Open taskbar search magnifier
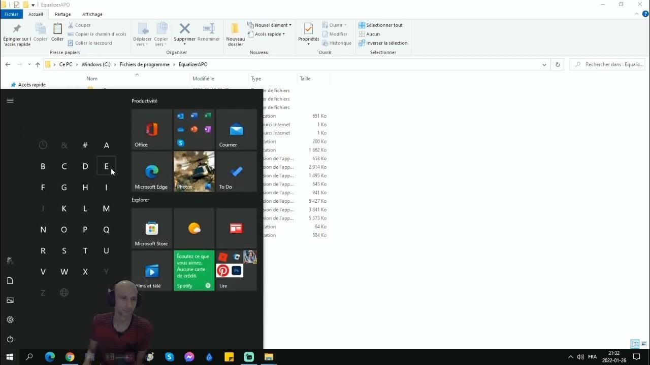The width and height of the screenshot is (650, 365). tap(29, 357)
